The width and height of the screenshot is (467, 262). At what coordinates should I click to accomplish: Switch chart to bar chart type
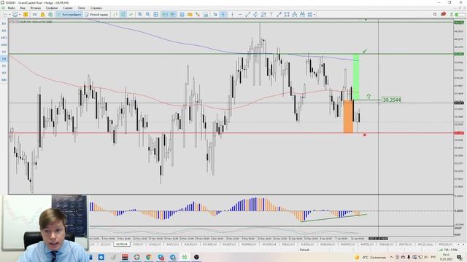pos(115,15)
